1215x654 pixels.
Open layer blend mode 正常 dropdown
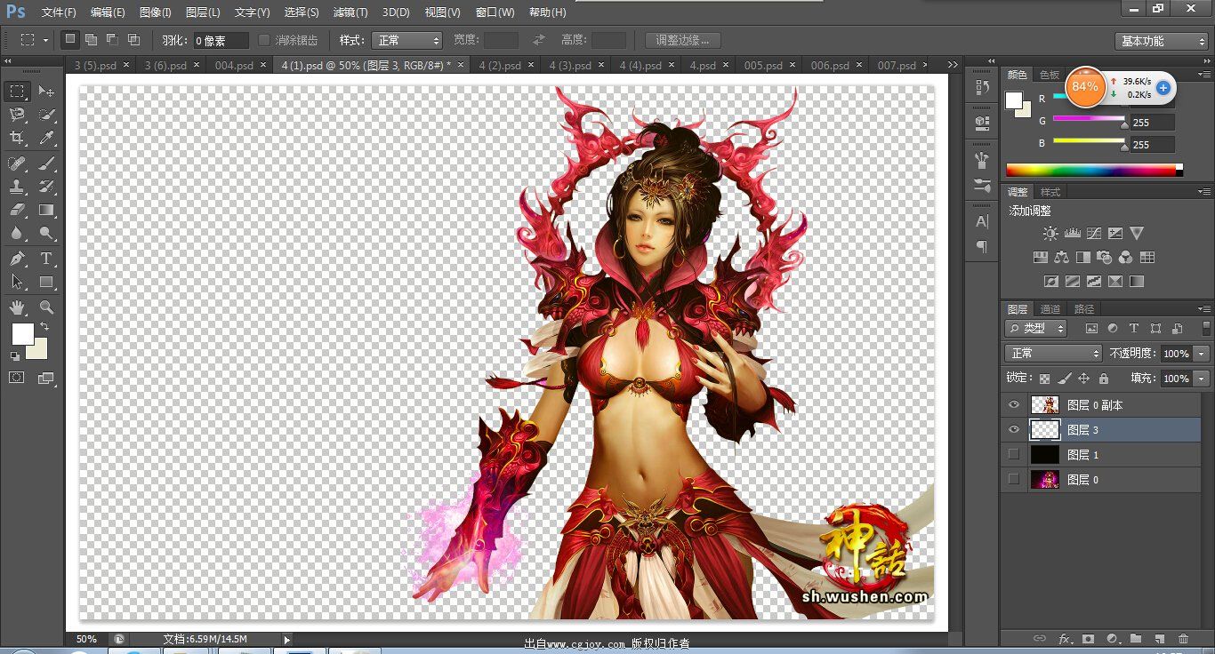1053,354
